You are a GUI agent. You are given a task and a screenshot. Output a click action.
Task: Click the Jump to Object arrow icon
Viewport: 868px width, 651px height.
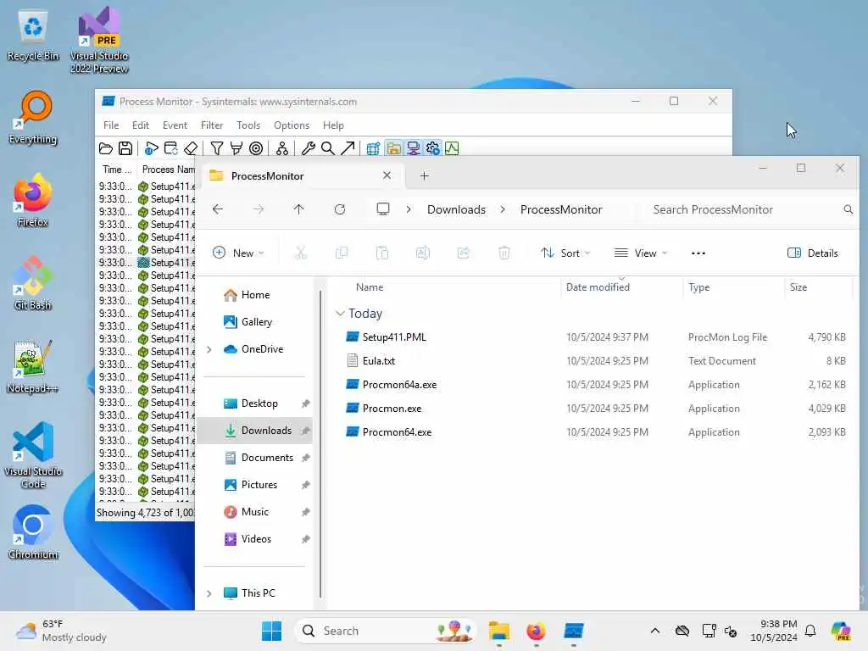[348, 148]
